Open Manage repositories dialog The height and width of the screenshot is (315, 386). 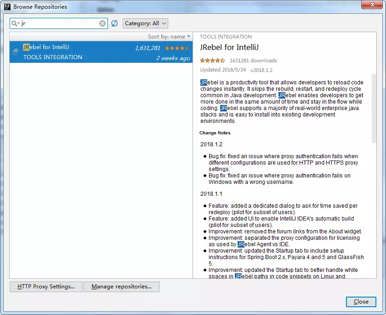[121, 287]
